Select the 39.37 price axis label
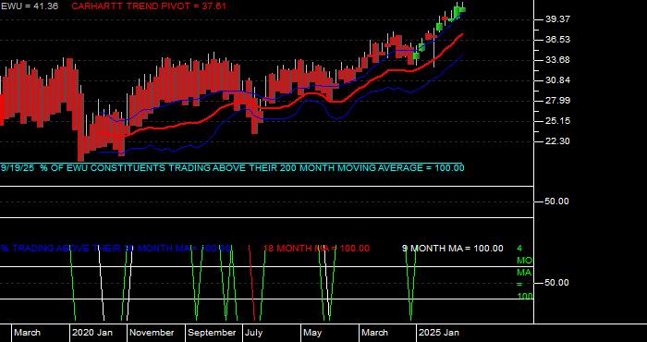The height and width of the screenshot is (342, 647). pos(557,19)
